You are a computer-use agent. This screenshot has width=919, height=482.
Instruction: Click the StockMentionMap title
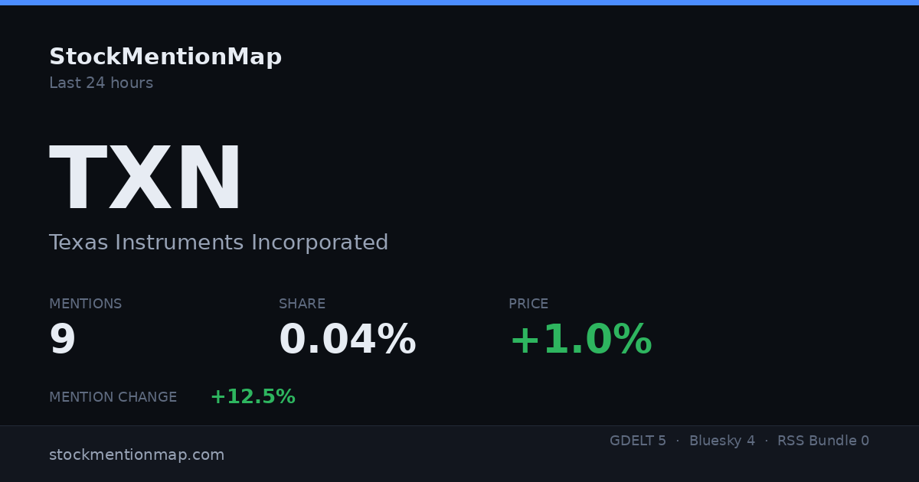165,57
